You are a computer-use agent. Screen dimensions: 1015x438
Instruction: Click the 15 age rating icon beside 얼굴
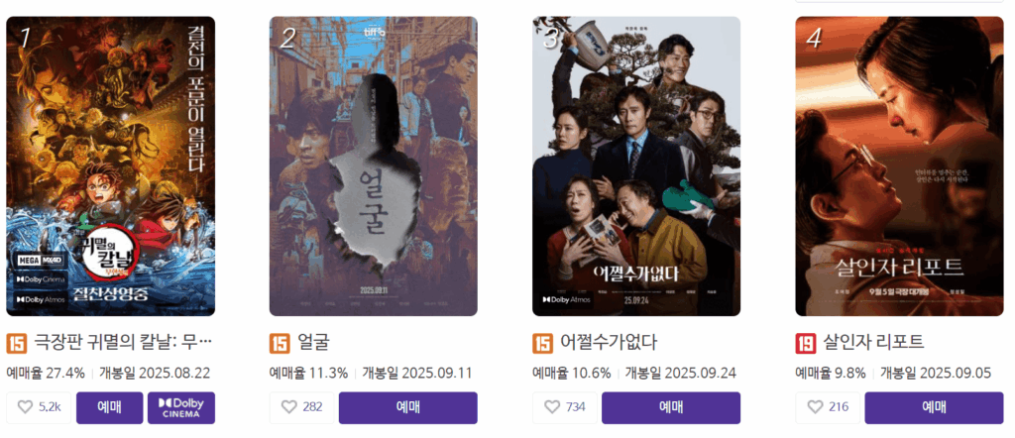pyautogui.click(x=280, y=343)
